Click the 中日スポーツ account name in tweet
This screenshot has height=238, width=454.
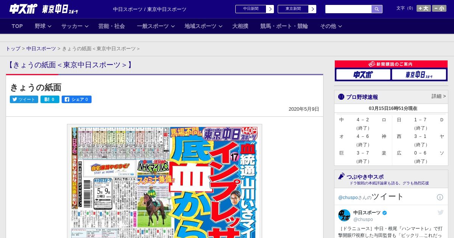367,213
